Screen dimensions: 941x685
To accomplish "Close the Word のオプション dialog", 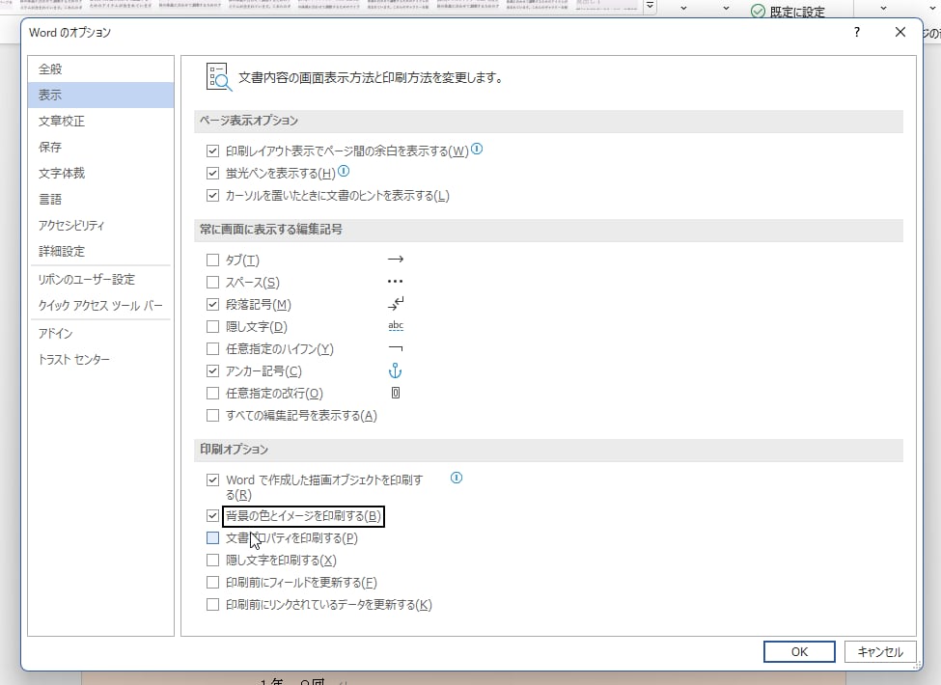I will tap(900, 33).
